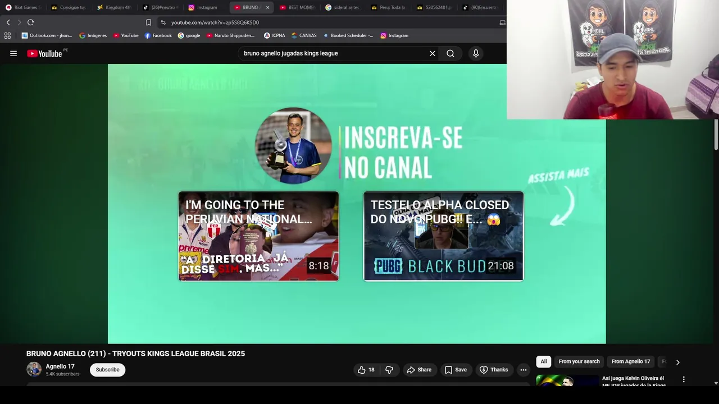Click the vertical page scrollbar

716,135
